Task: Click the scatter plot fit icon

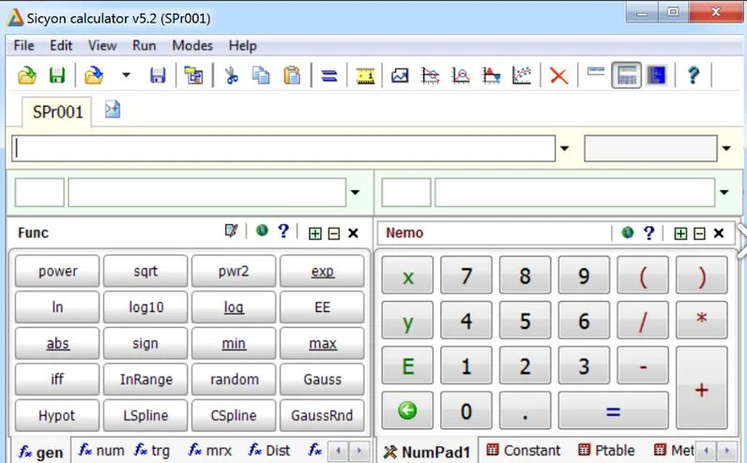Action: click(522, 75)
